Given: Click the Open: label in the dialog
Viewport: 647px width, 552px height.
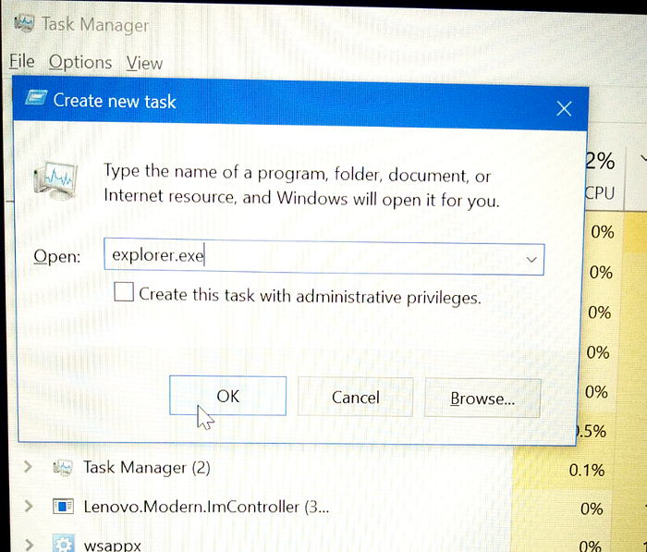Looking at the screenshot, I should tap(57, 256).
